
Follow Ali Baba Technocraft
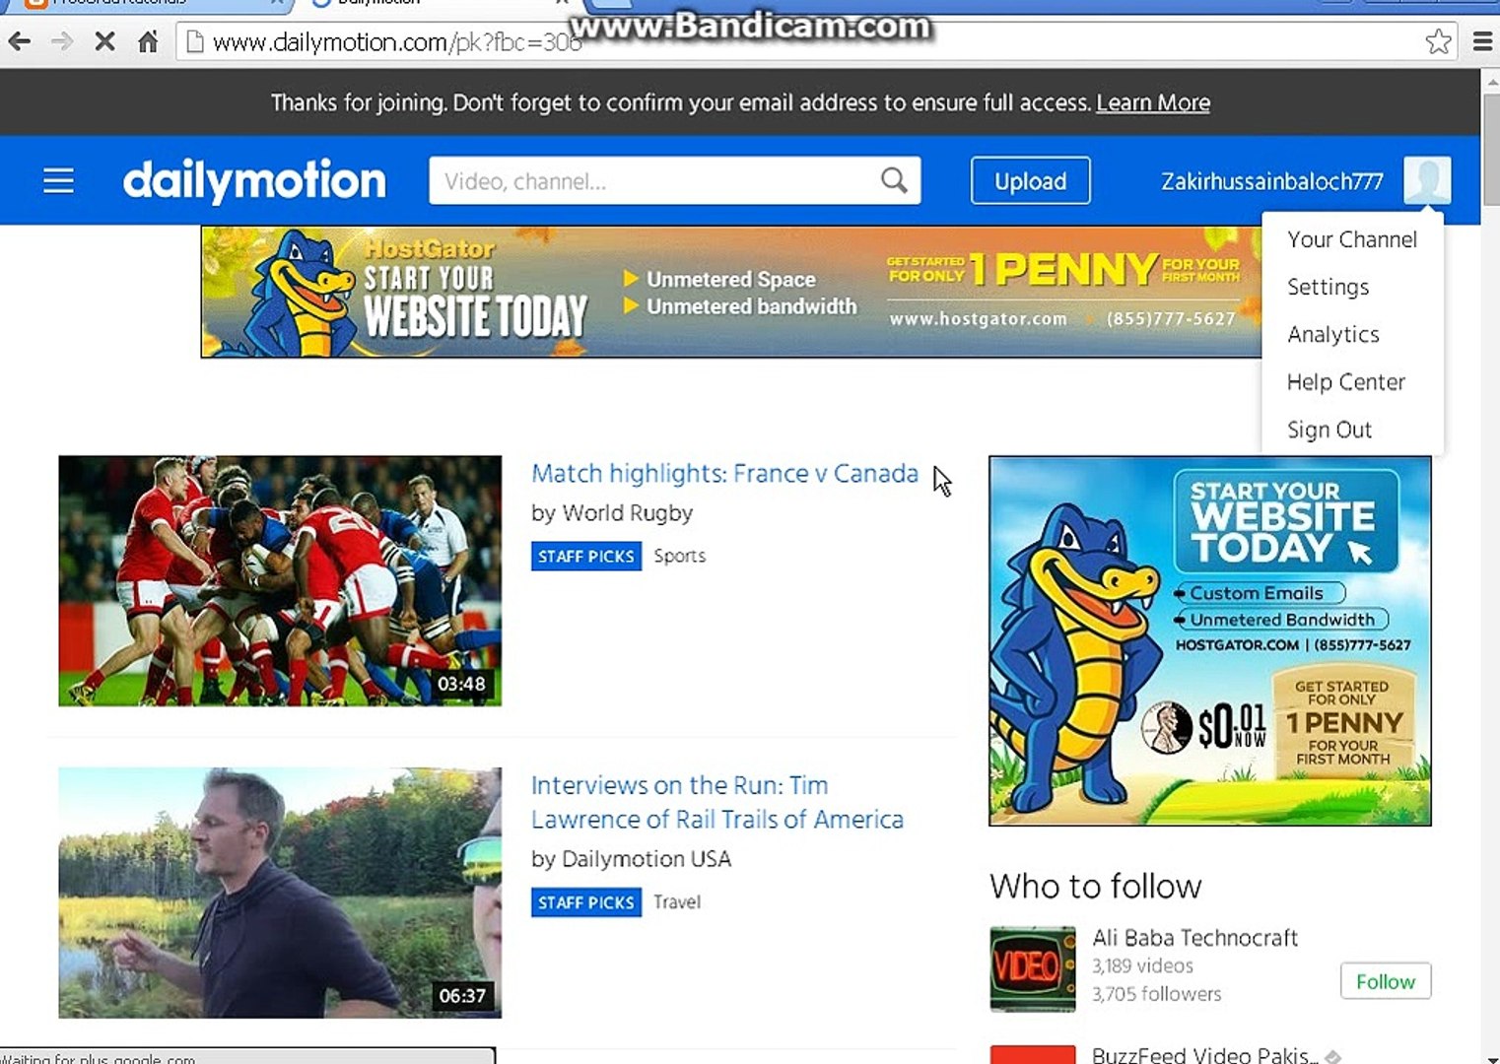pos(1385,981)
